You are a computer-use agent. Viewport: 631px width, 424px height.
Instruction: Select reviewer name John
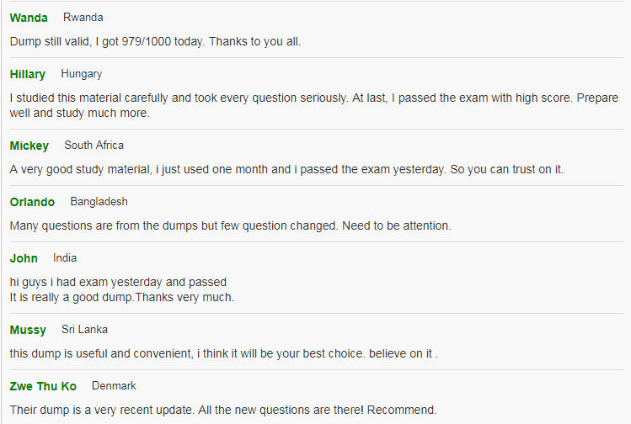tap(24, 258)
